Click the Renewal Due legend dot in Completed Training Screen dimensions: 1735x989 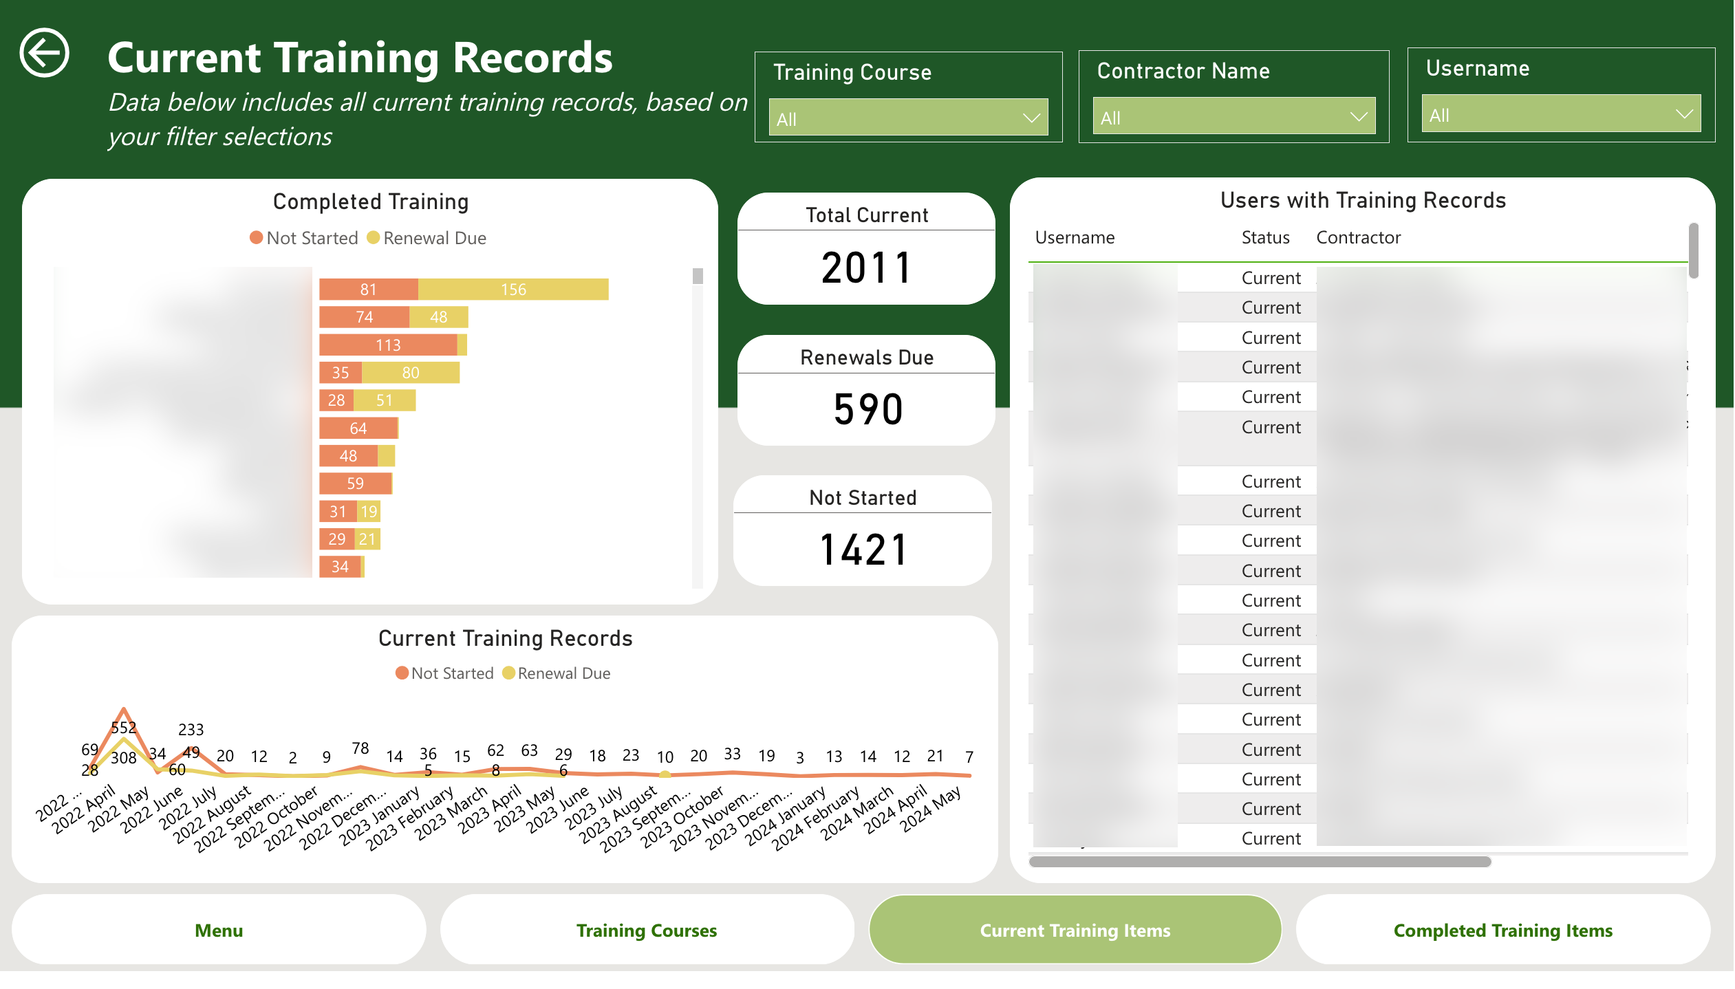click(x=374, y=237)
